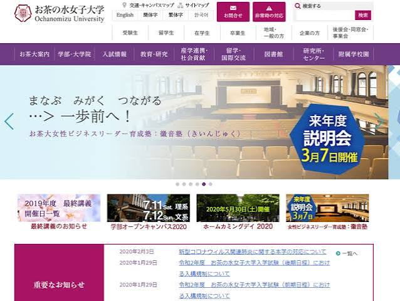Open 入試情報 menu
Image resolution: width=400 pixels, height=301 pixels.
115,54
